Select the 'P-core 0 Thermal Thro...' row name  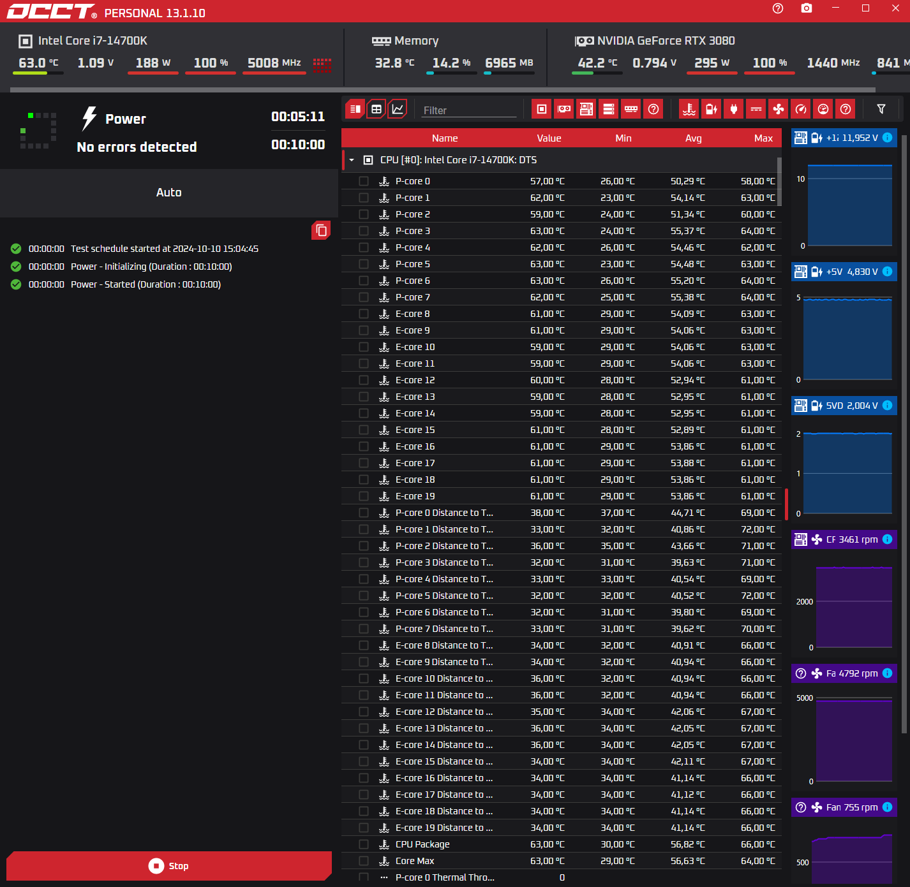pos(445,877)
